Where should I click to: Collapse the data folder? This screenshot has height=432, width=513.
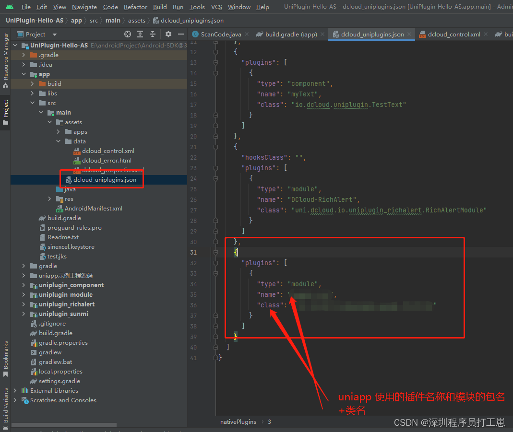point(58,141)
